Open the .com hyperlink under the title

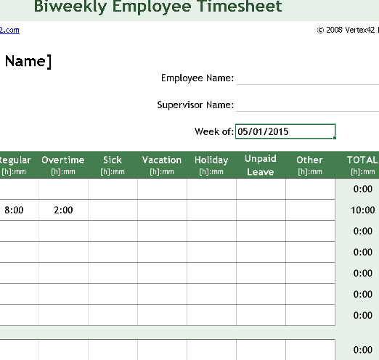[x=9, y=30]
